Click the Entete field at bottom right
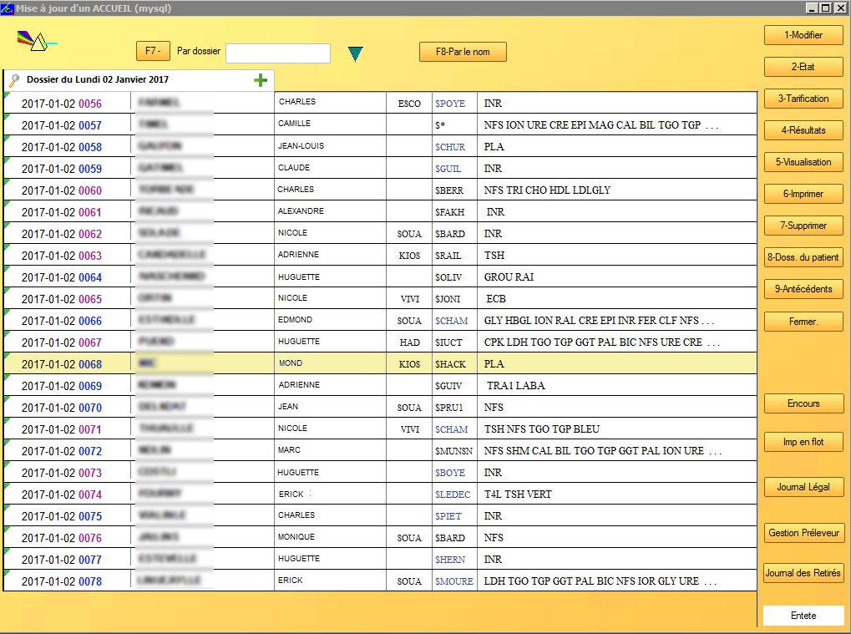 click(803, 616)
